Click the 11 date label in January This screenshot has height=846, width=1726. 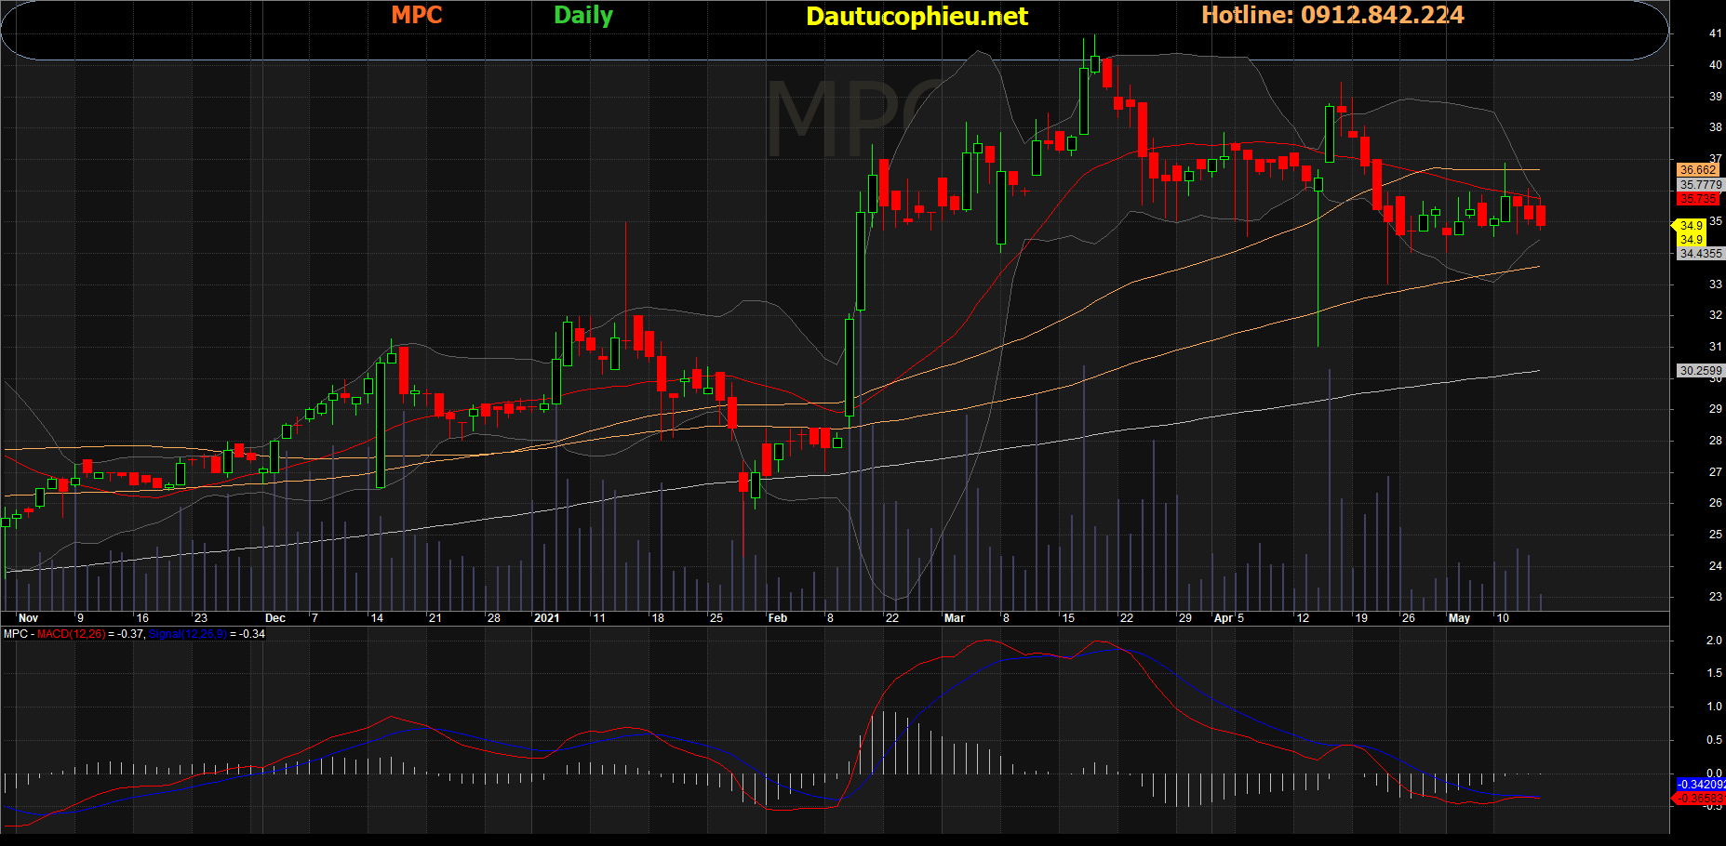[599, 618]
